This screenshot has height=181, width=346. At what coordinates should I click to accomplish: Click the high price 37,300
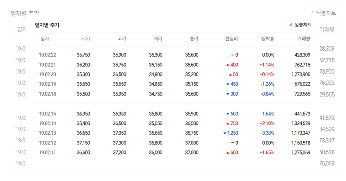[120, 143]
